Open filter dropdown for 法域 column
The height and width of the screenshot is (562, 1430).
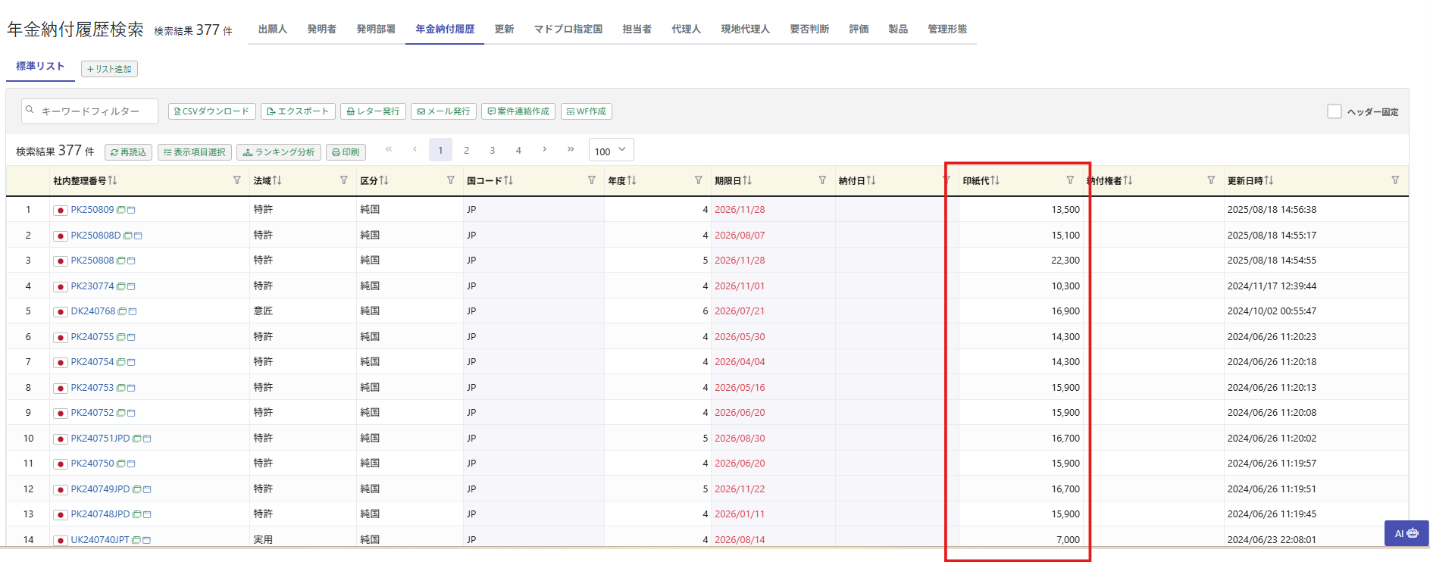pyautogui.click(x=344, y=180)
